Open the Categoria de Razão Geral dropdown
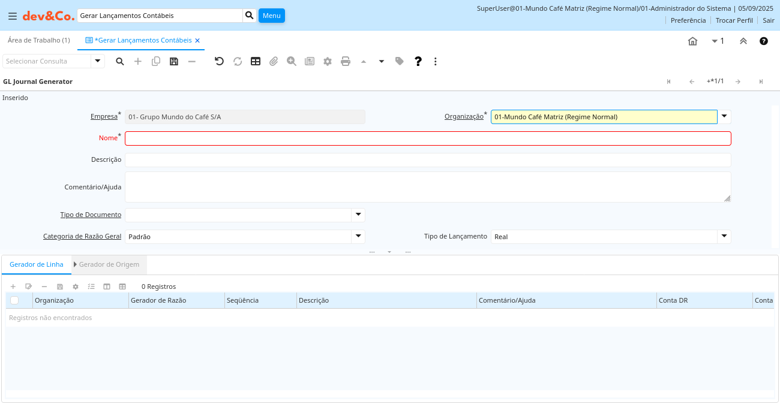780x404 pixels. (x=358, y=237)
